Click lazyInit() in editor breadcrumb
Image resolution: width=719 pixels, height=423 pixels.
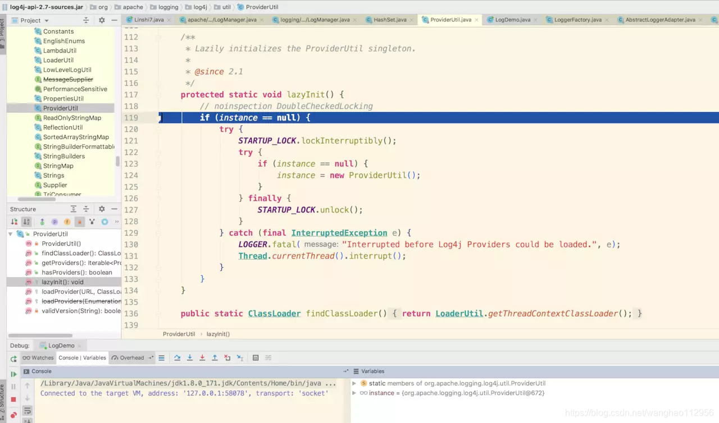[x=218, y=334]
